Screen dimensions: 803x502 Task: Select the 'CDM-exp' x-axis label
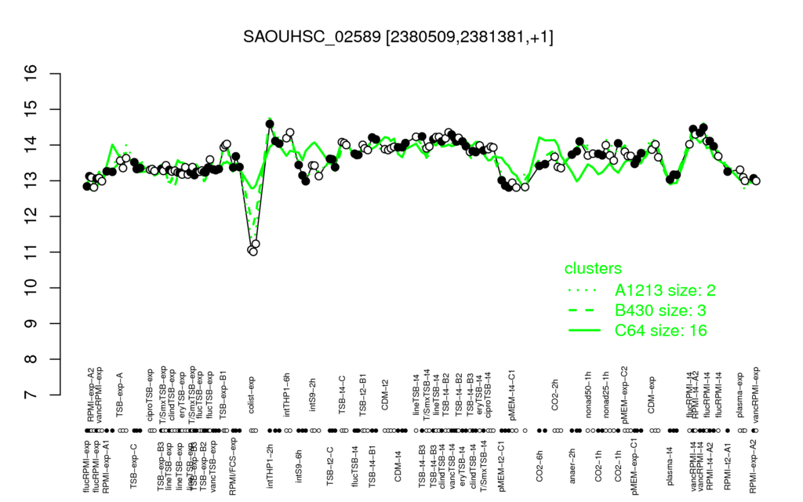coord(652,395)
